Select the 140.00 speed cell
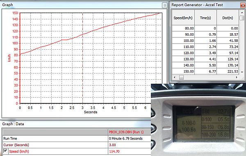 [x=183, y=65]
